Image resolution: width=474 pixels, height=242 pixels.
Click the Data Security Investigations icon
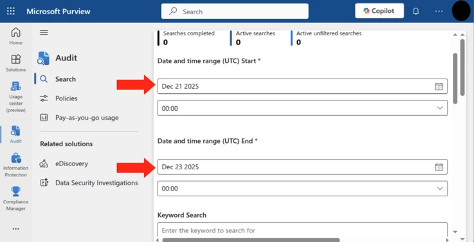point(44,183)
